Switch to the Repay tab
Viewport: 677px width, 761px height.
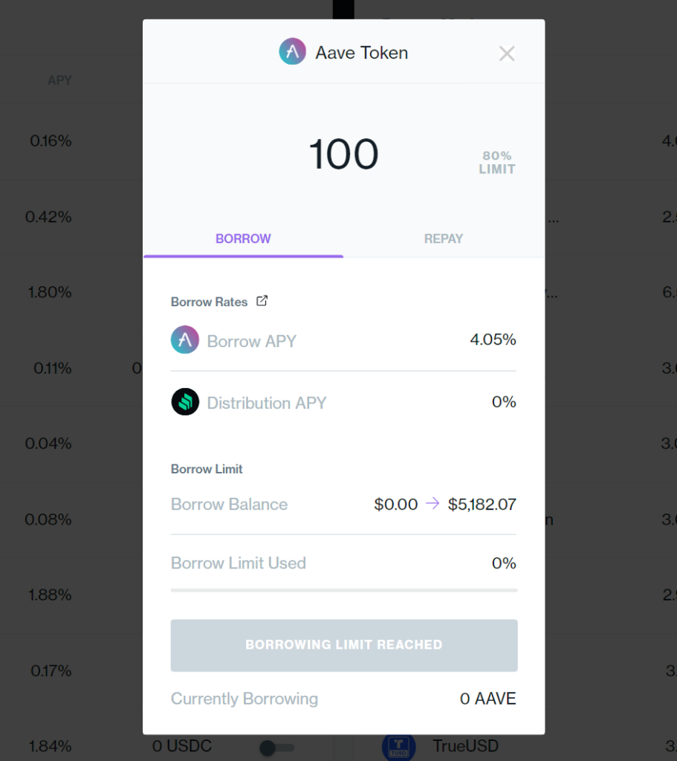pyautogui.click(x=444, y=239)
